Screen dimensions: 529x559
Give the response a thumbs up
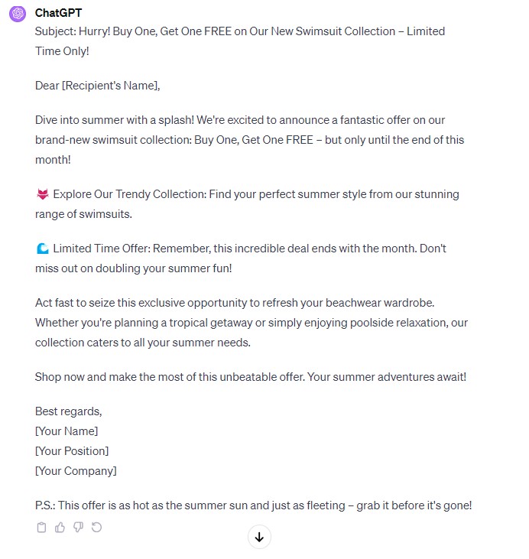coord(60,528)
